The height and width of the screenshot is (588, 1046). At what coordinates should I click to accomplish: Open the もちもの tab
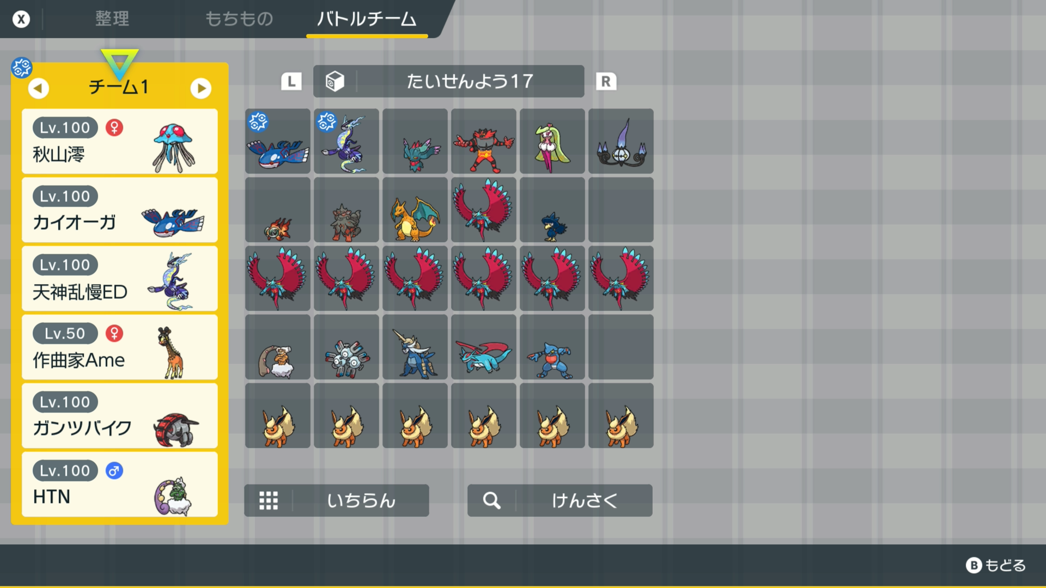pos(239,19)
